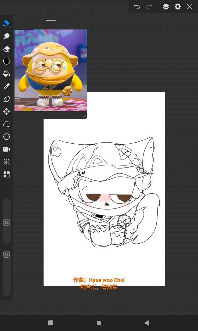Redo the last undone stroke
The height and width of the screenshot is (331, 198).
click(149, 7)
